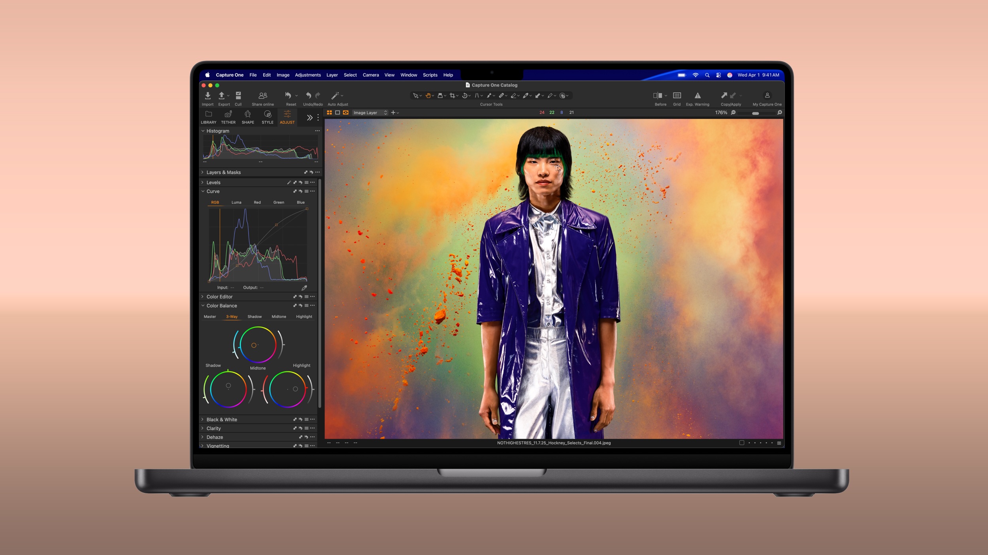Click the Midtone color balance wheel
Image resolution: width=988 pixels, height=555 pixels.
(x=258, y=345)
